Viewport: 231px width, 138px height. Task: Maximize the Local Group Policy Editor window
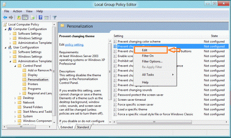point(215,4)
